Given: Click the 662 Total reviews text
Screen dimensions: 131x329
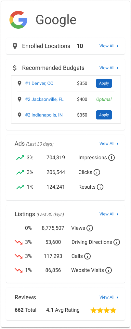Looking at the screenshot, I should [x=25, y=310].
